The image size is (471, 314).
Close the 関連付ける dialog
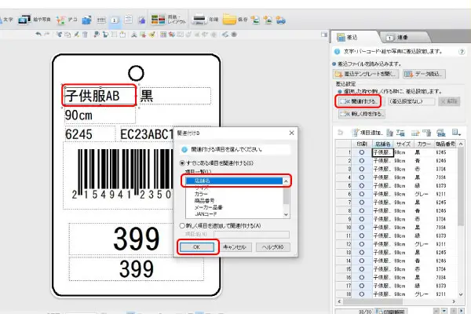291,133
